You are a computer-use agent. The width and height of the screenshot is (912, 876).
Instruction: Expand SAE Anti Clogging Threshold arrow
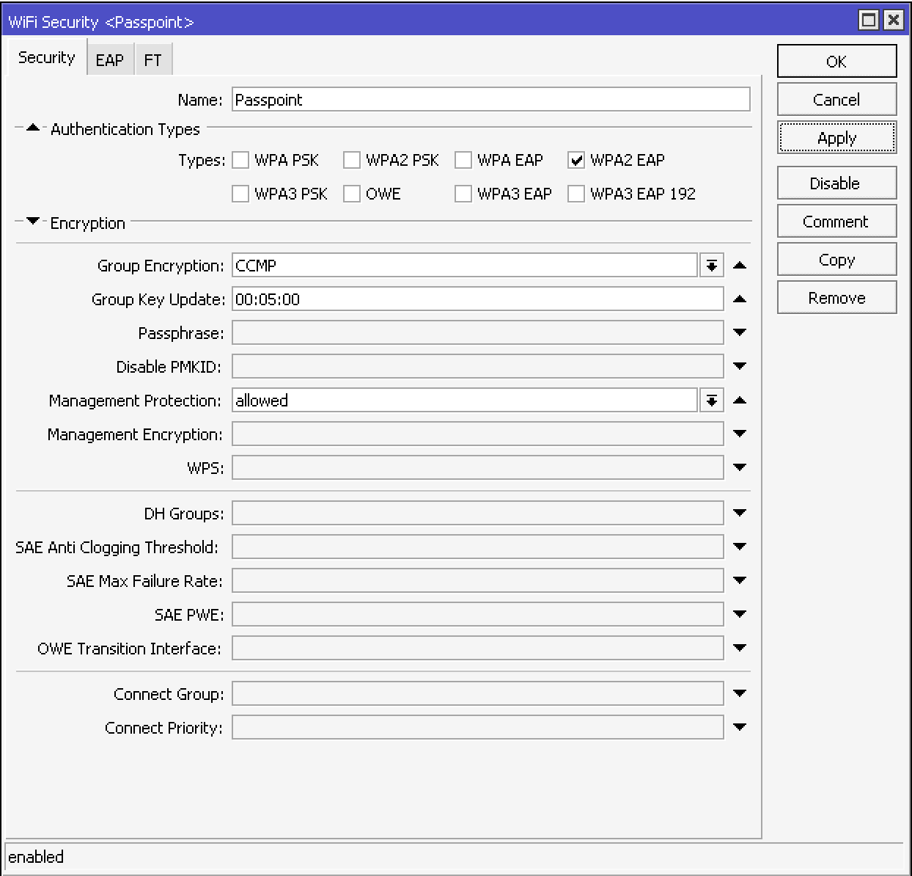(740, 547)
